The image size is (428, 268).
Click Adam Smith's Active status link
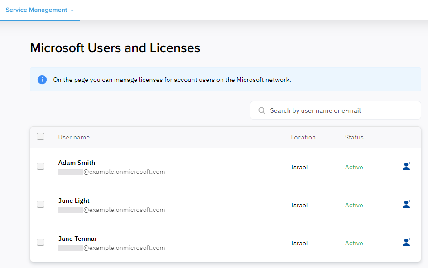click(354, 167)
